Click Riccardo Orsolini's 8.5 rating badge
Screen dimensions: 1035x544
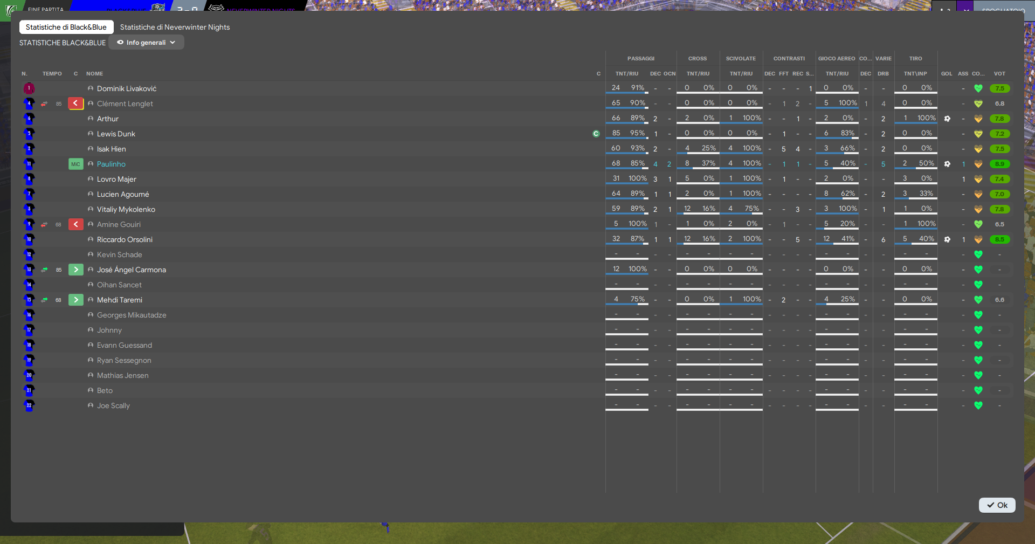(x=999, y=239)
